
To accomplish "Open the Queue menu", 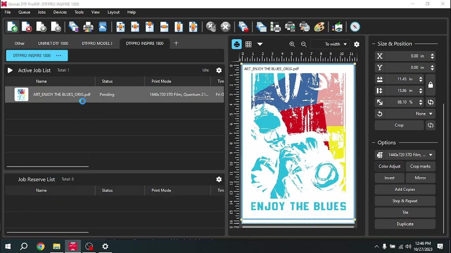I will coord(24,12).
